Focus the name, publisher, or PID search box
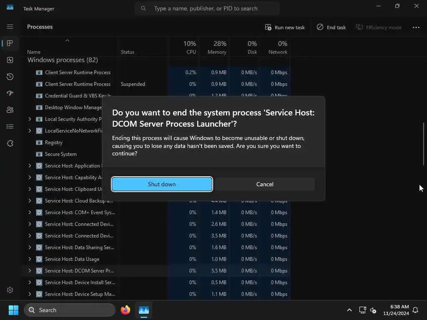Screen dimensions: 427x320 coord(207,8)
